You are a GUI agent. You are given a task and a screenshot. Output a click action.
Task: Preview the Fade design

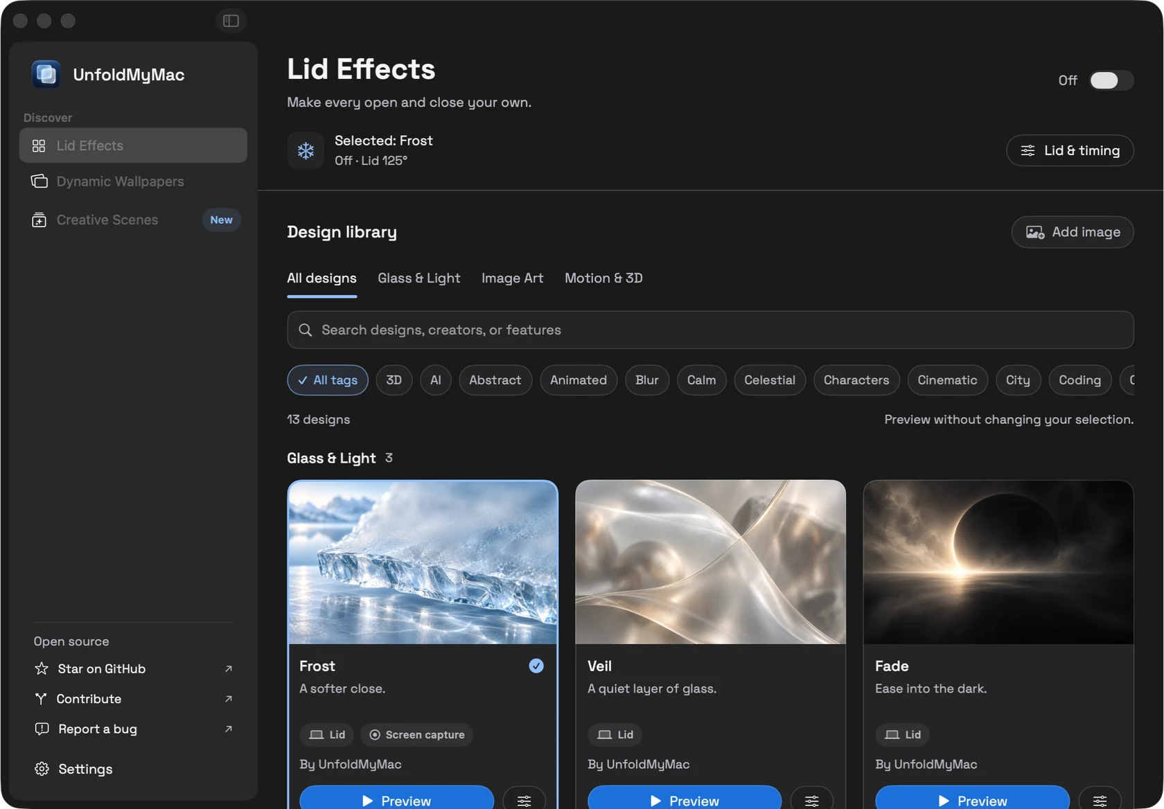[972, 800]
